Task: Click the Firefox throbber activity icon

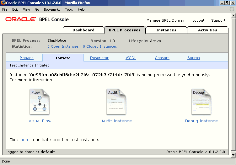Action: click(232, 9)
